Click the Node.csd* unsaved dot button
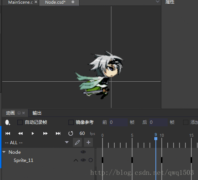198x180 pixels. (73, 2)
